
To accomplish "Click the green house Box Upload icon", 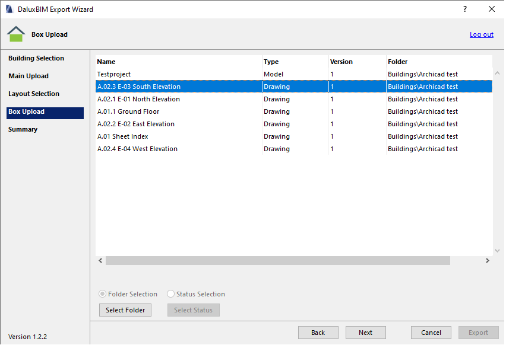I will pos(16,34).
